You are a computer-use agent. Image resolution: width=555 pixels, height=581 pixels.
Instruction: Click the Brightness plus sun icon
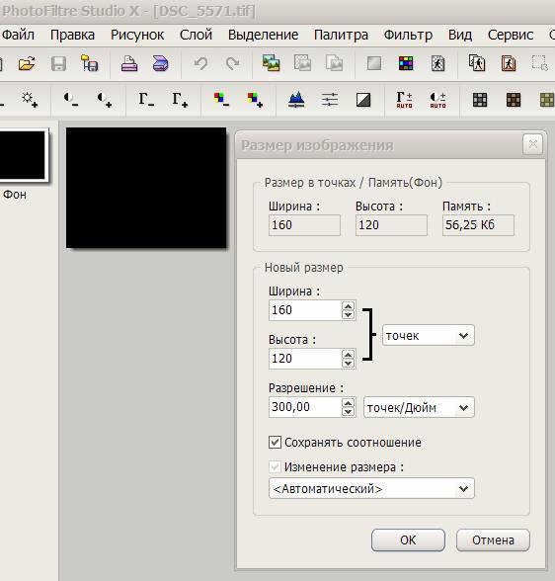click(30, 99)
